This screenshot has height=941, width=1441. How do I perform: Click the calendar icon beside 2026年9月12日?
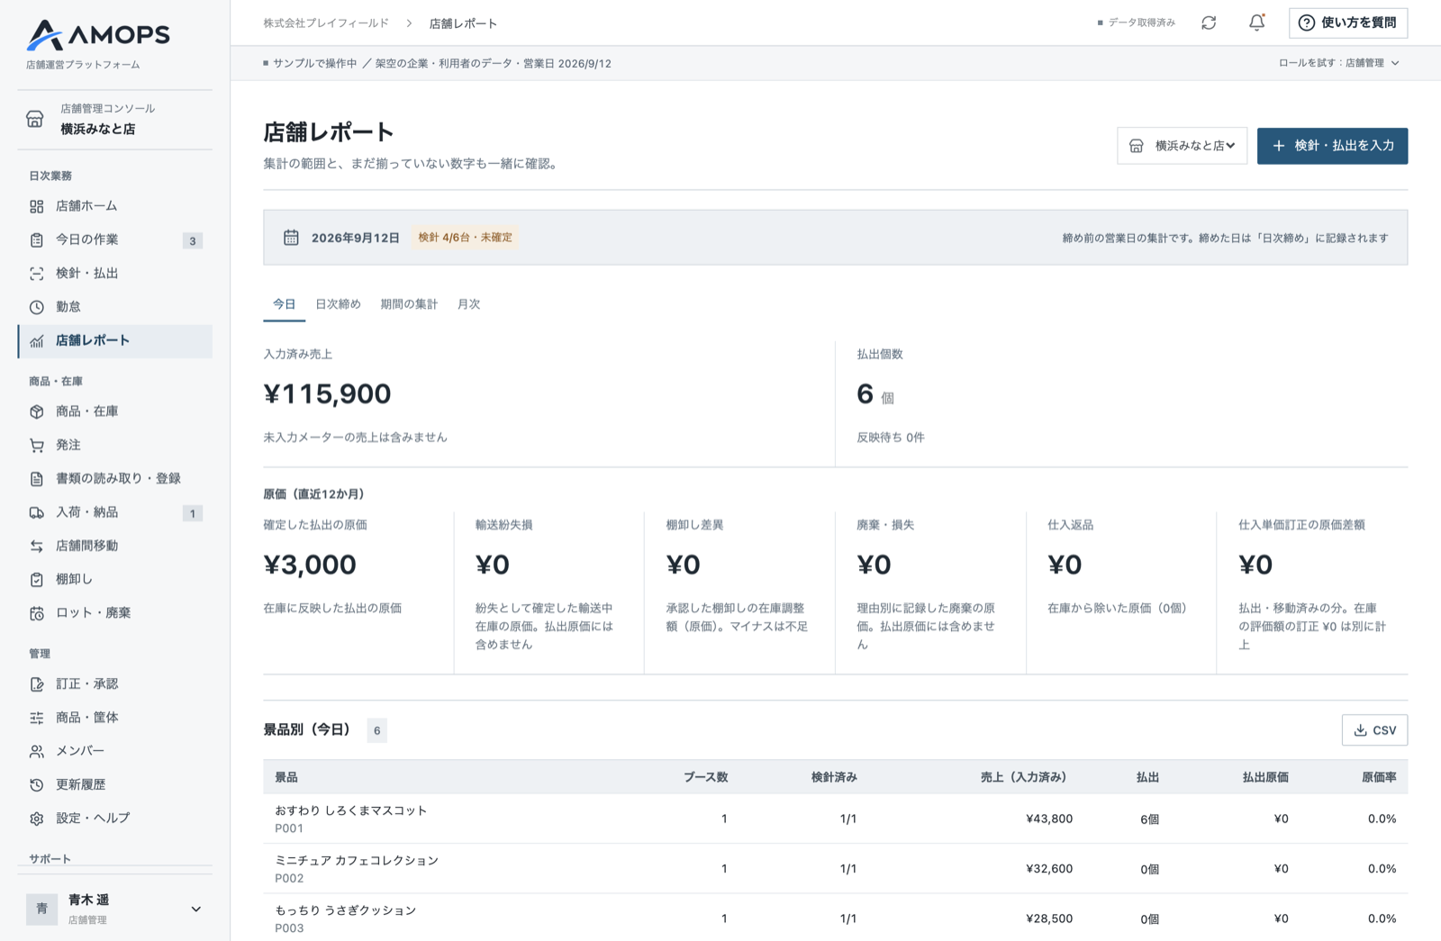pyautogui.click(x=291, y=238)
